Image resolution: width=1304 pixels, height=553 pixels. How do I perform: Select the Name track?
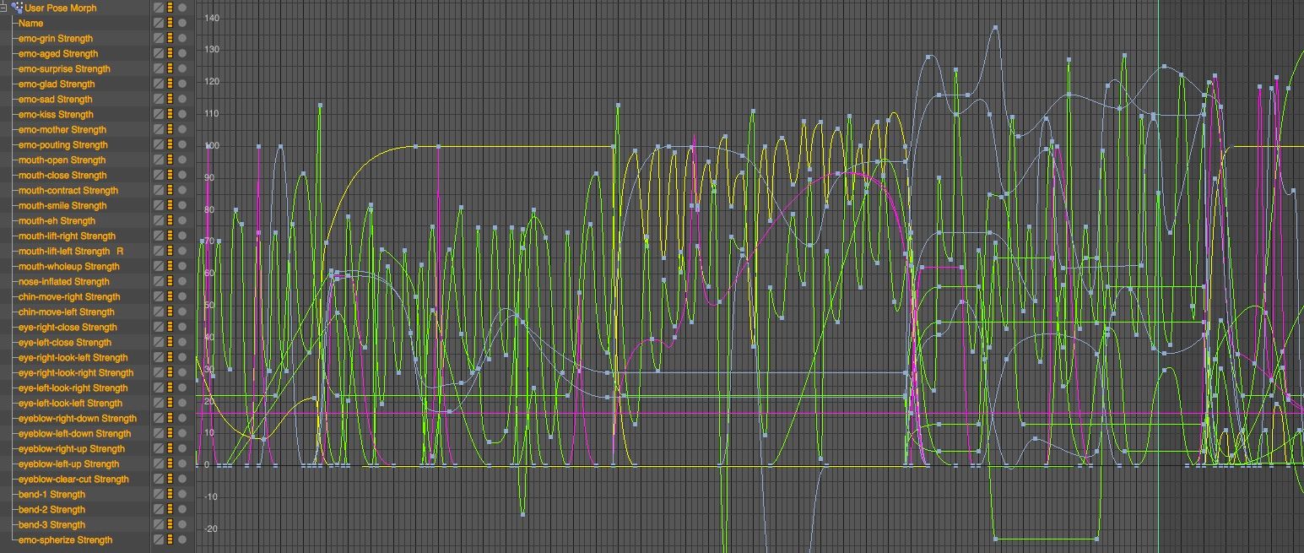pos(30,23)
